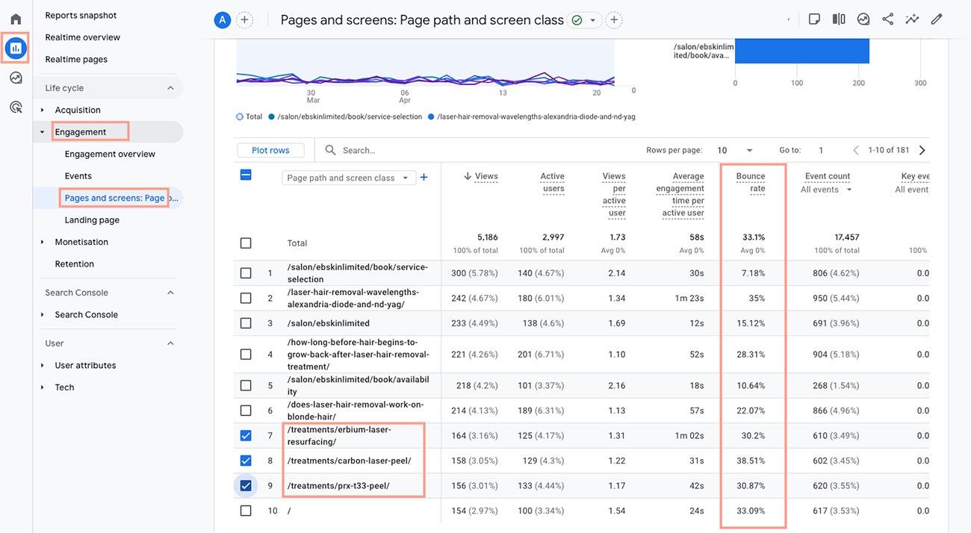This screenshot has height=533, width=971.
Task: Select row 2 laser-hair-removal-wavelengths checkbox
Action: click(x=246, y=299)
